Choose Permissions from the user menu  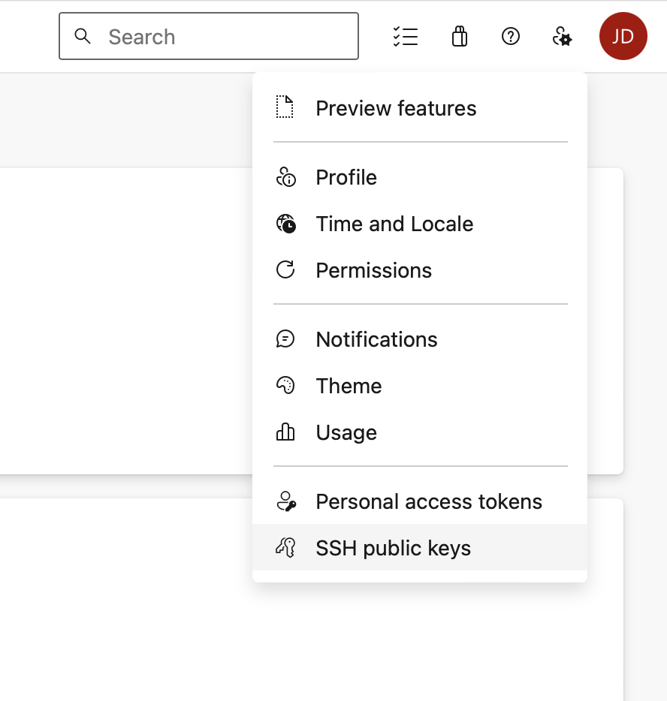pos(373,270)
